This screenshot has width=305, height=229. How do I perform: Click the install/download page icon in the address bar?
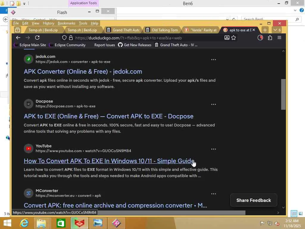227,38
